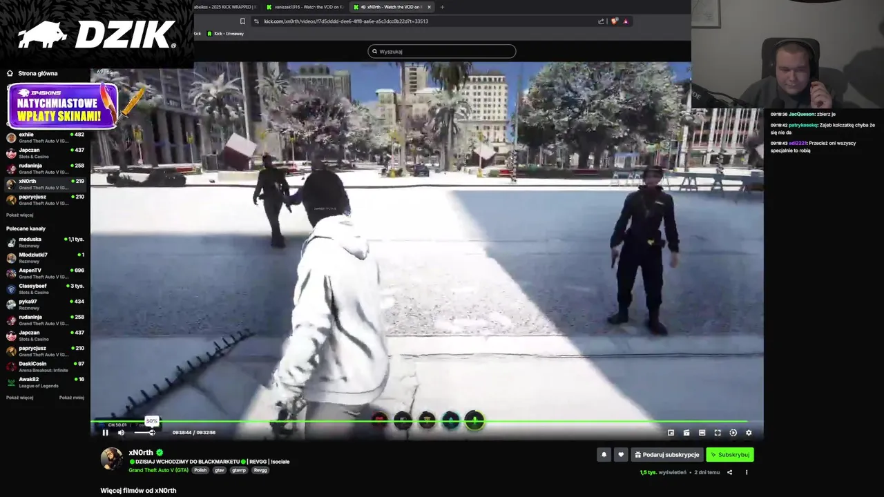The width and height of the screenshot is (884, 497).
Task: Open xN0rth channel row in sidebar
Action: 45,184
